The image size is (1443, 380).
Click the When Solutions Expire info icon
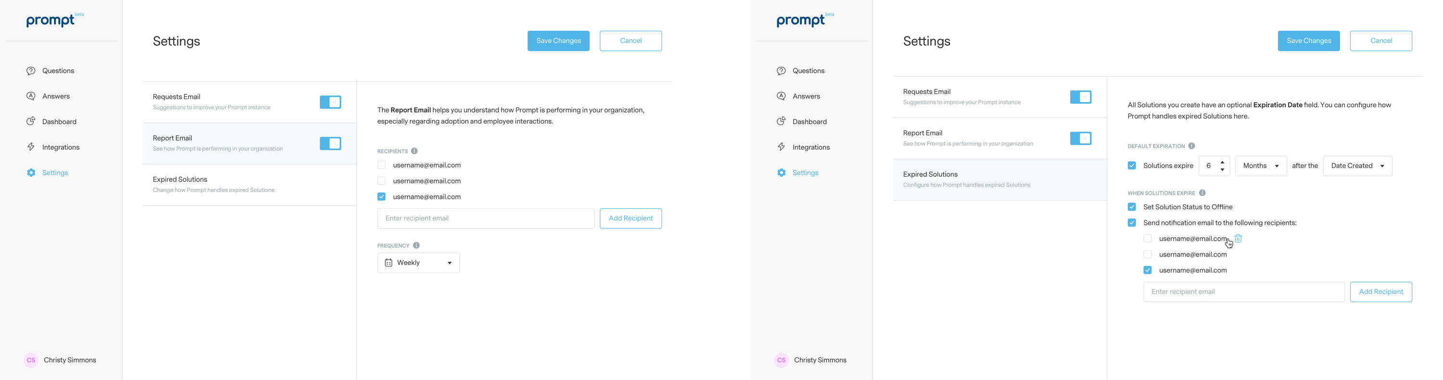tap(1202, 193)
